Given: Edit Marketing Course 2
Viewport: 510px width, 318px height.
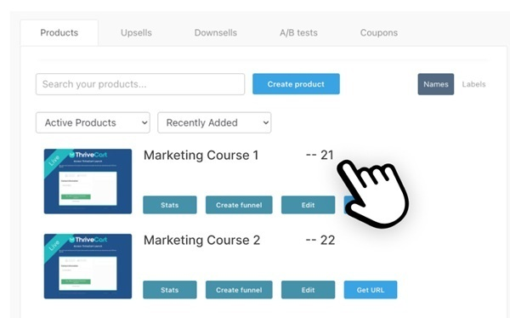Looking at the screenshot, I should [x=308, y=290].
